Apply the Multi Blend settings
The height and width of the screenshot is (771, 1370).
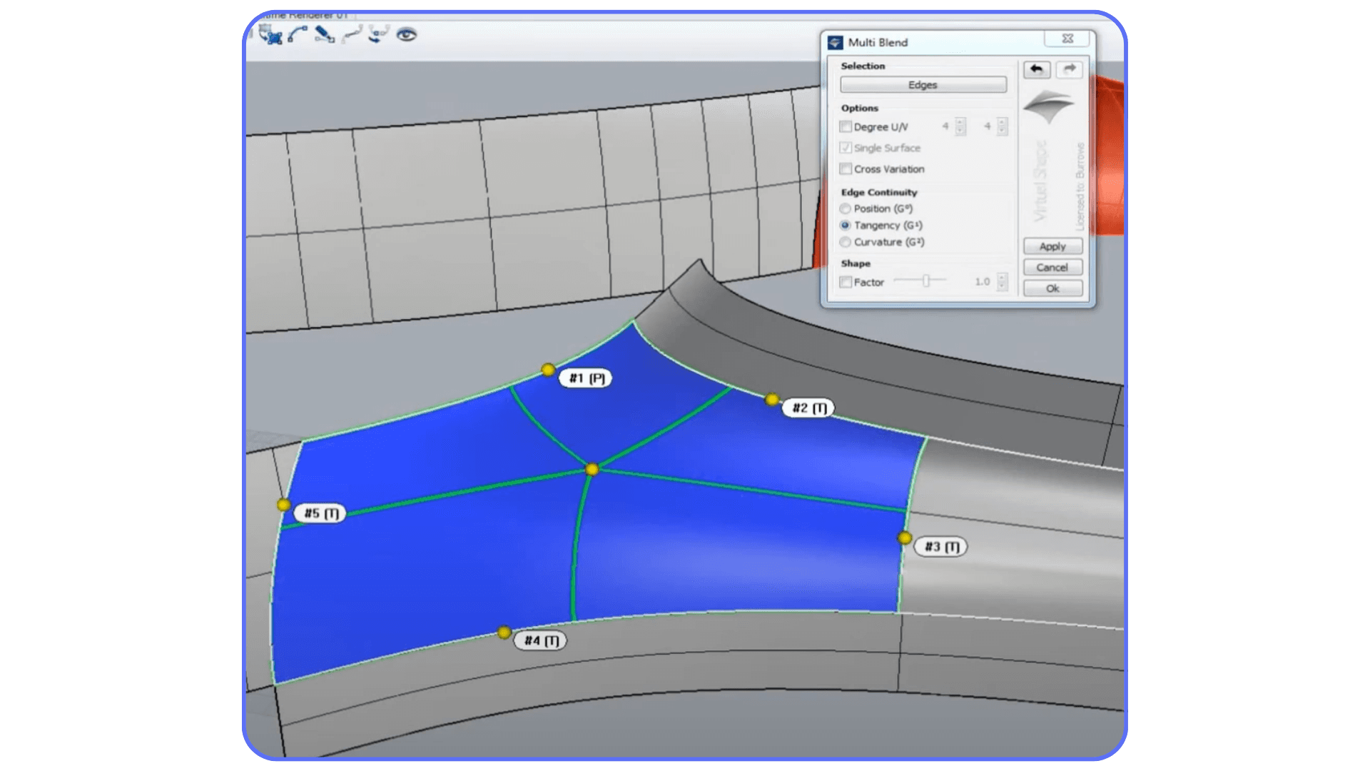pyautogui.click(x=1052, y=246)
